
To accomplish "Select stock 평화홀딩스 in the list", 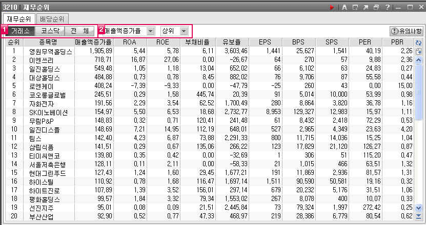I will click(x=45, y=199).
